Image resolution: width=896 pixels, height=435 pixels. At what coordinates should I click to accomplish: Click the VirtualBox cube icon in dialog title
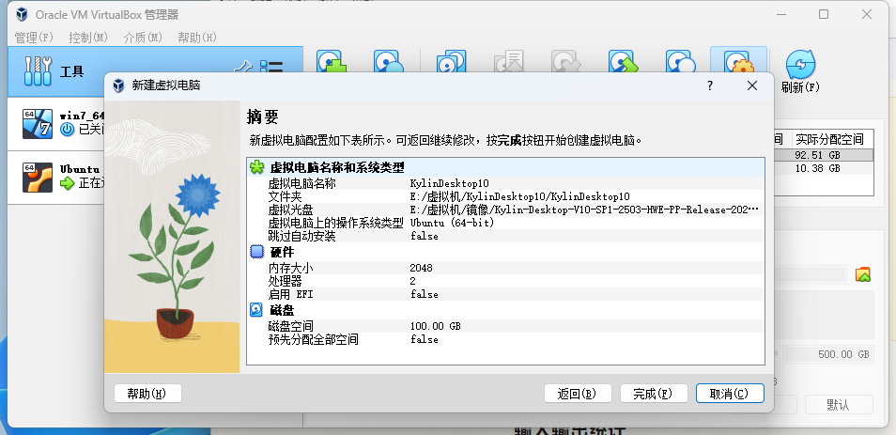pos(118,85)
